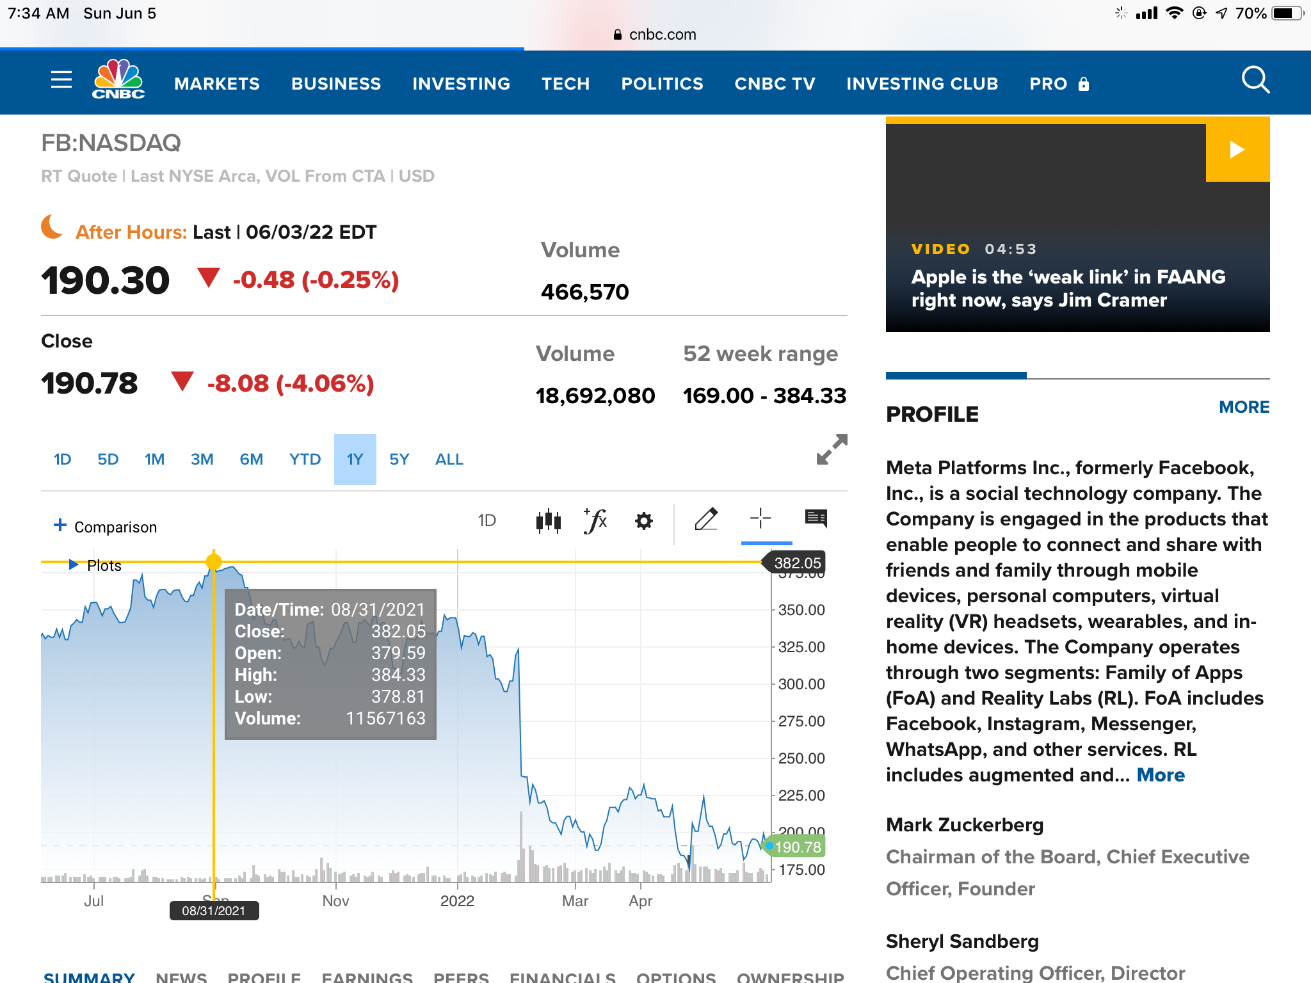Image resolution: width=1311 pixels, height=983 pixels.
Task: Open the FINANCIALS tab
Action: pos(563,977)
